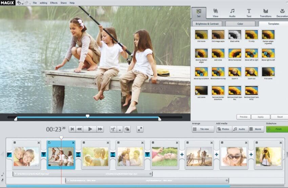Open the Decoration panel icon

282,11
